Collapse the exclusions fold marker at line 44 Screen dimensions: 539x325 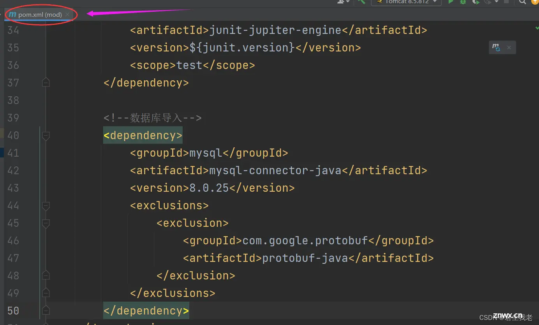[46, 206]
